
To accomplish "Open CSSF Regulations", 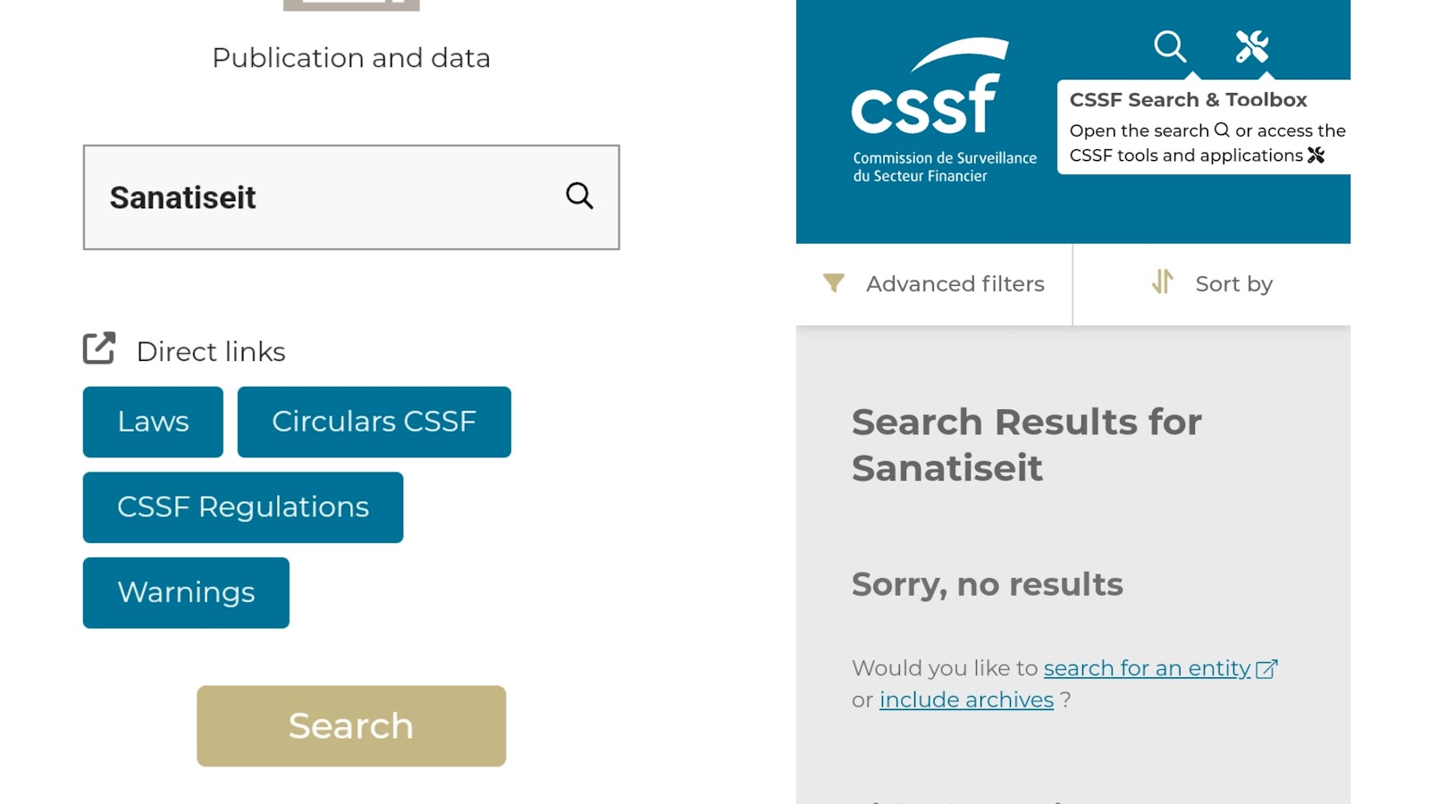I will [242, 507].
